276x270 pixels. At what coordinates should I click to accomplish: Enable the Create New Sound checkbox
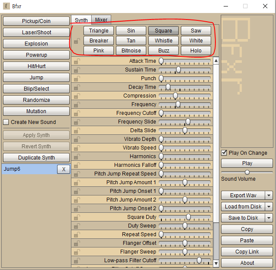(6, 122)
